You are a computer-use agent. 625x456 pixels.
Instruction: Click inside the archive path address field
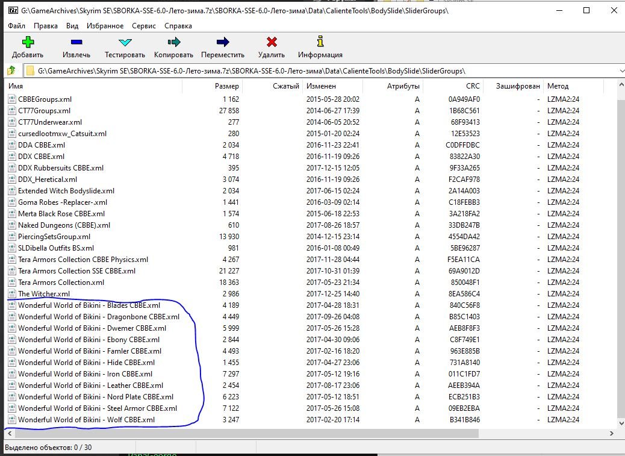(x=301, y=71)
